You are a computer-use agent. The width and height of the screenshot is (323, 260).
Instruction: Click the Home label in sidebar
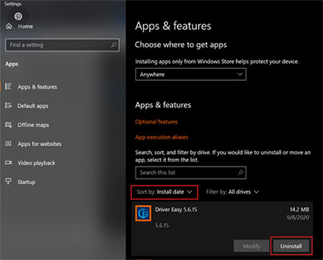pyautogui.click(x=25, y=27)
